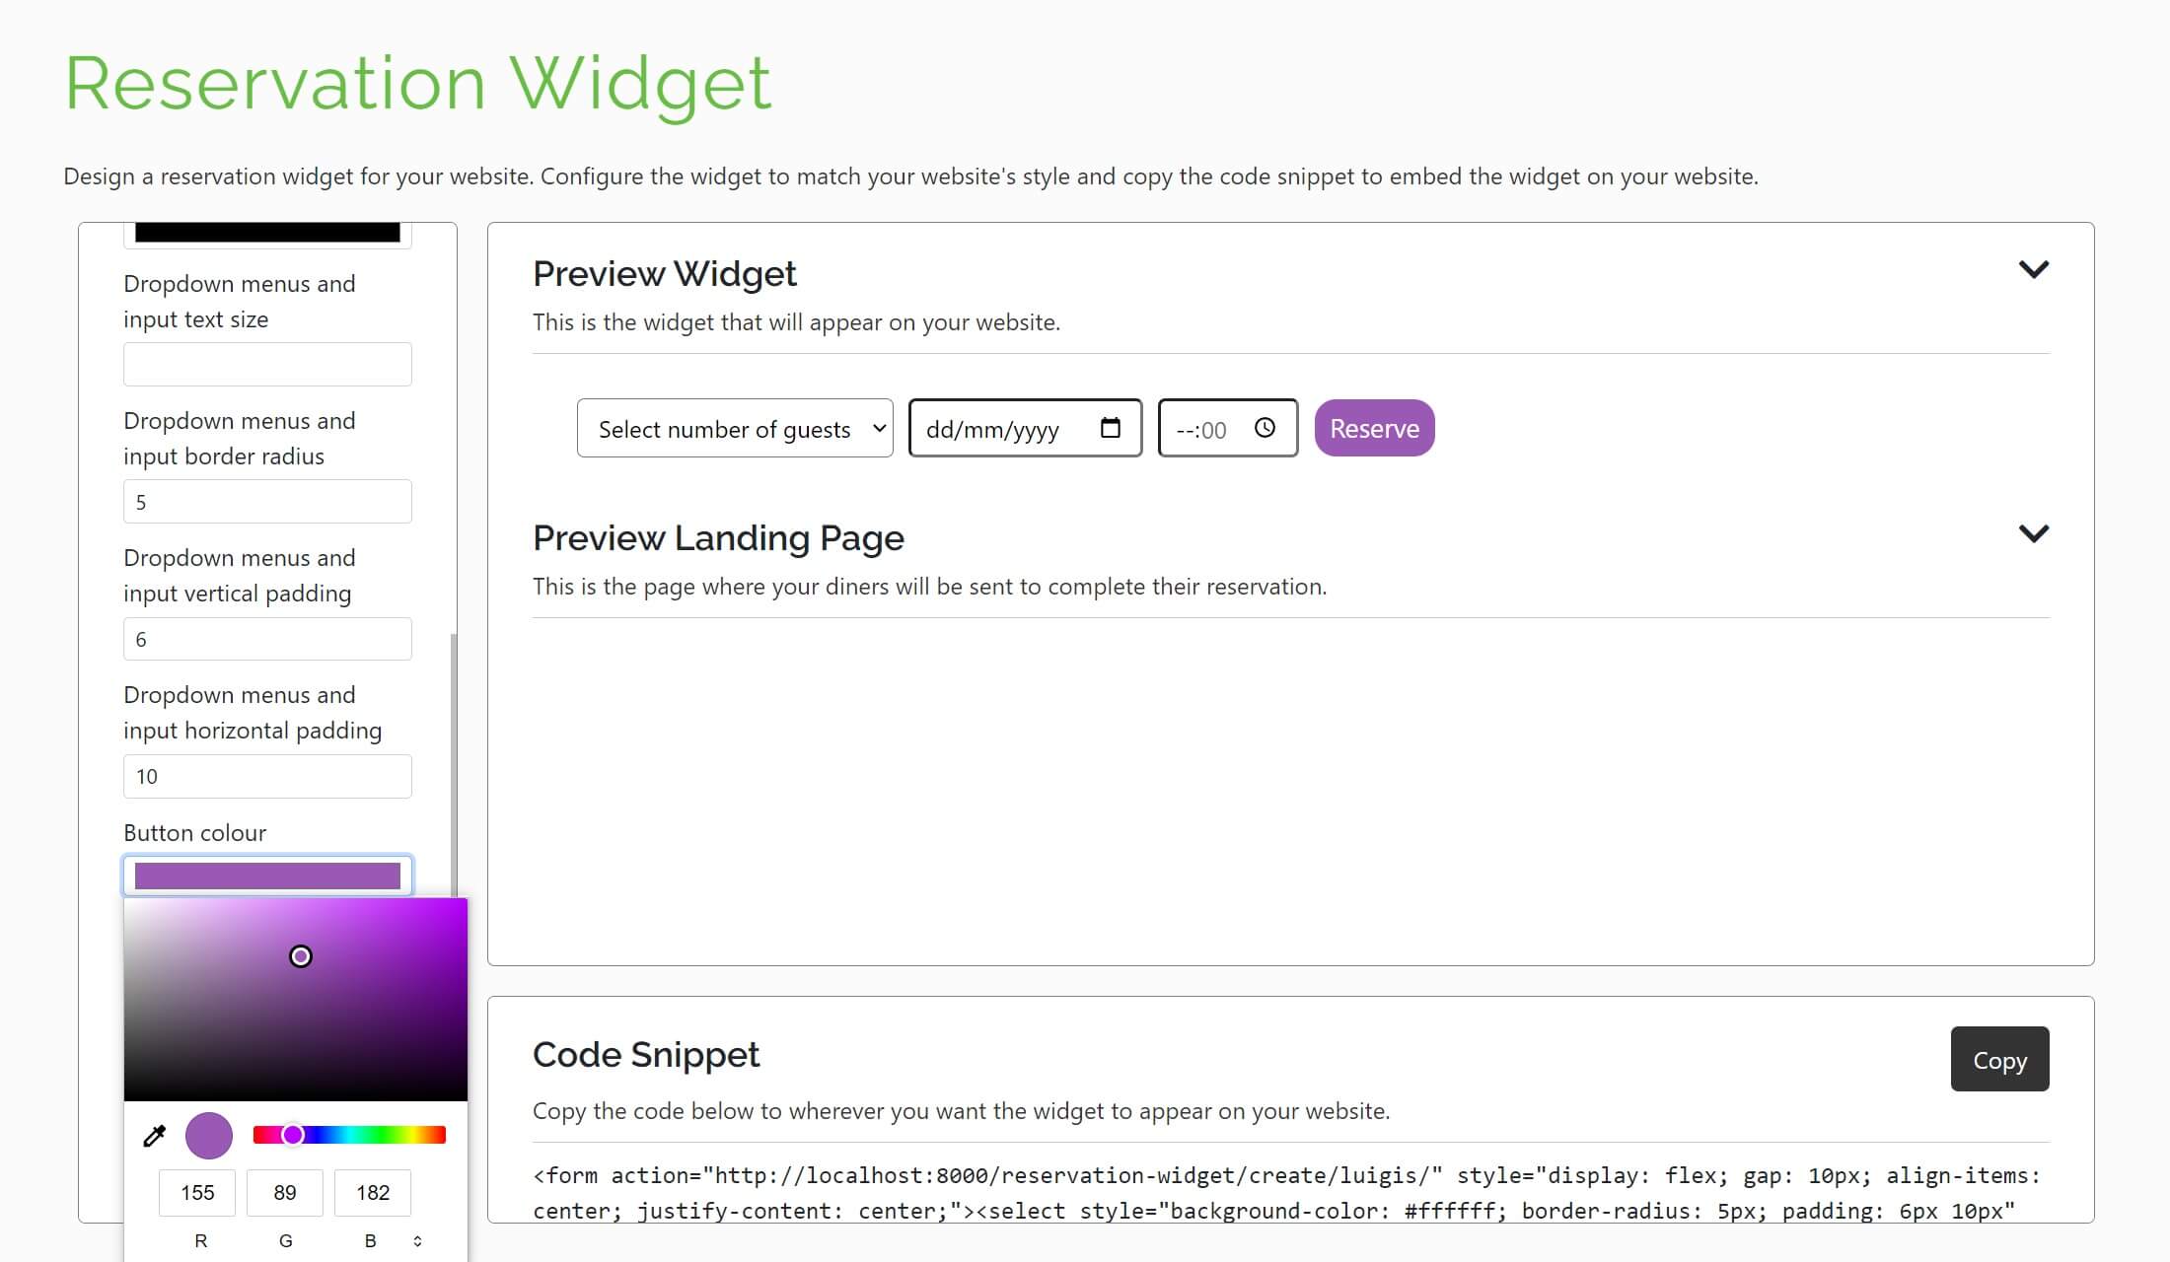The image size is (2170, 1262).
Task: Click the color picker gradient canvas center
Action: click(x=296, y=999)
